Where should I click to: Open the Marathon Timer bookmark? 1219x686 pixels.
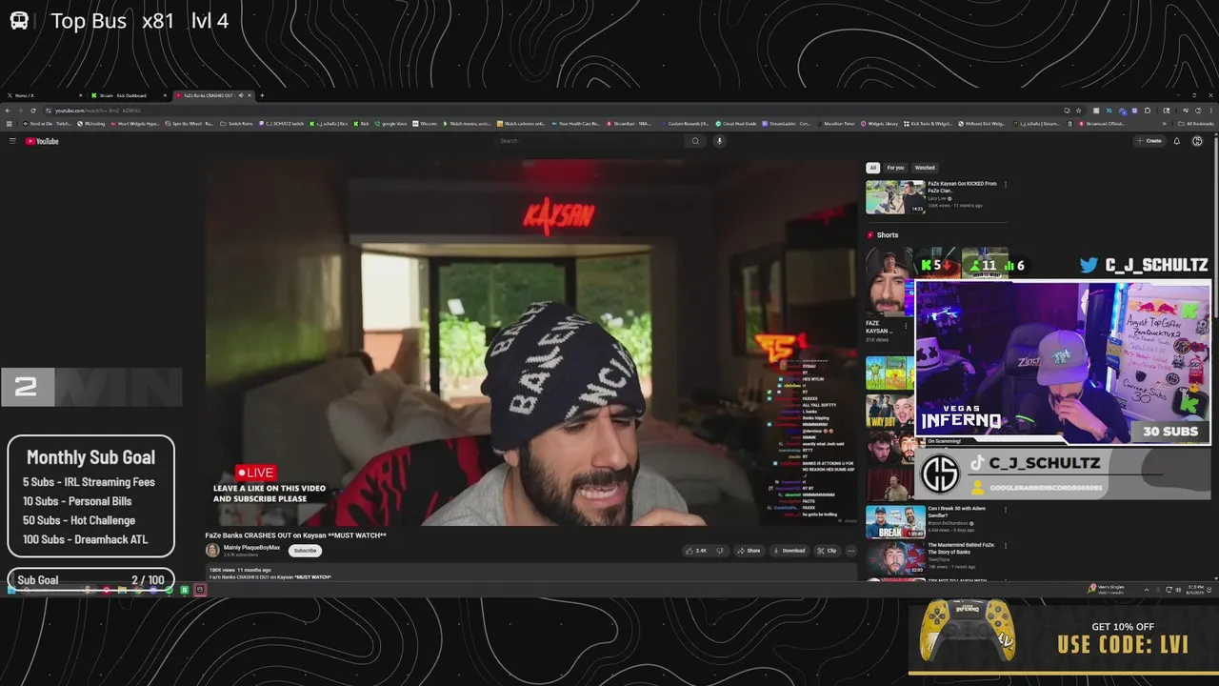[837, 124]
